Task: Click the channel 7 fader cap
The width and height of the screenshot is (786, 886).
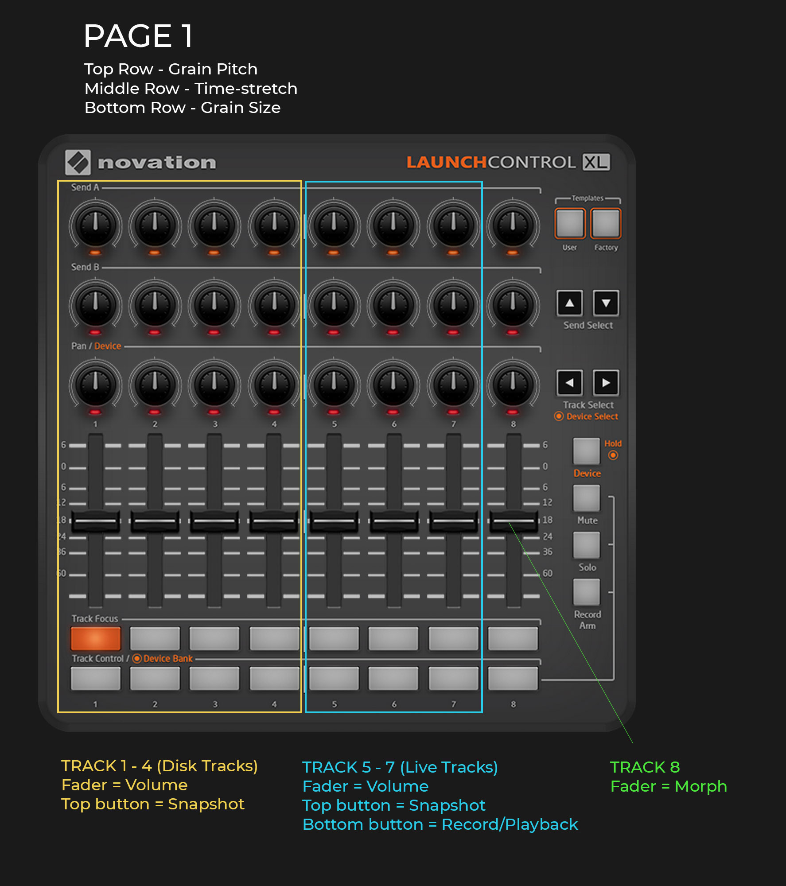Action: (453, 521)
